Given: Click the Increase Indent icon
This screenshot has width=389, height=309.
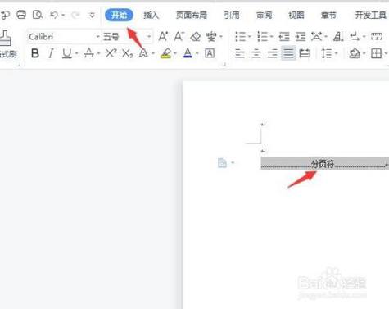Looking at the screenshot, I should coord(301,36).
